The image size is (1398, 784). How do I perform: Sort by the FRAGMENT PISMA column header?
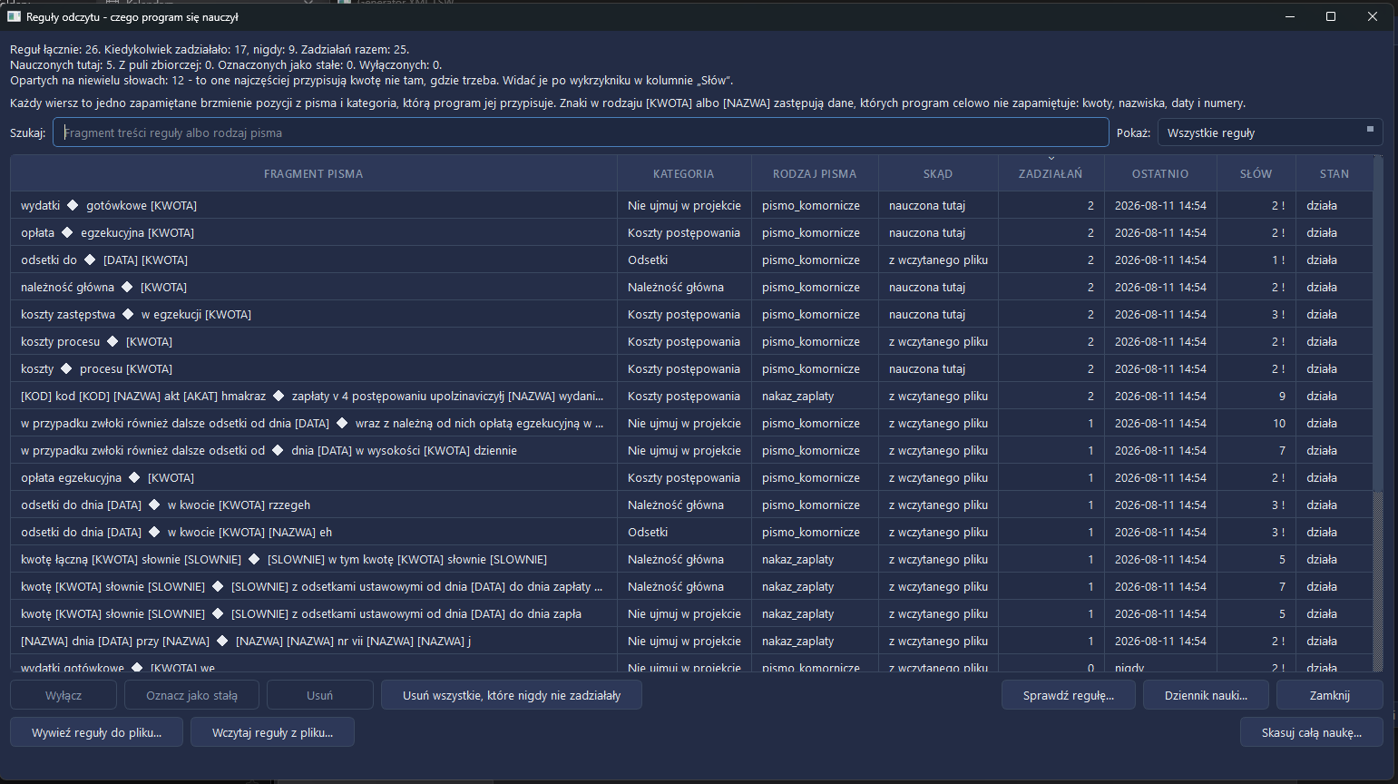(x=314, y=173)
